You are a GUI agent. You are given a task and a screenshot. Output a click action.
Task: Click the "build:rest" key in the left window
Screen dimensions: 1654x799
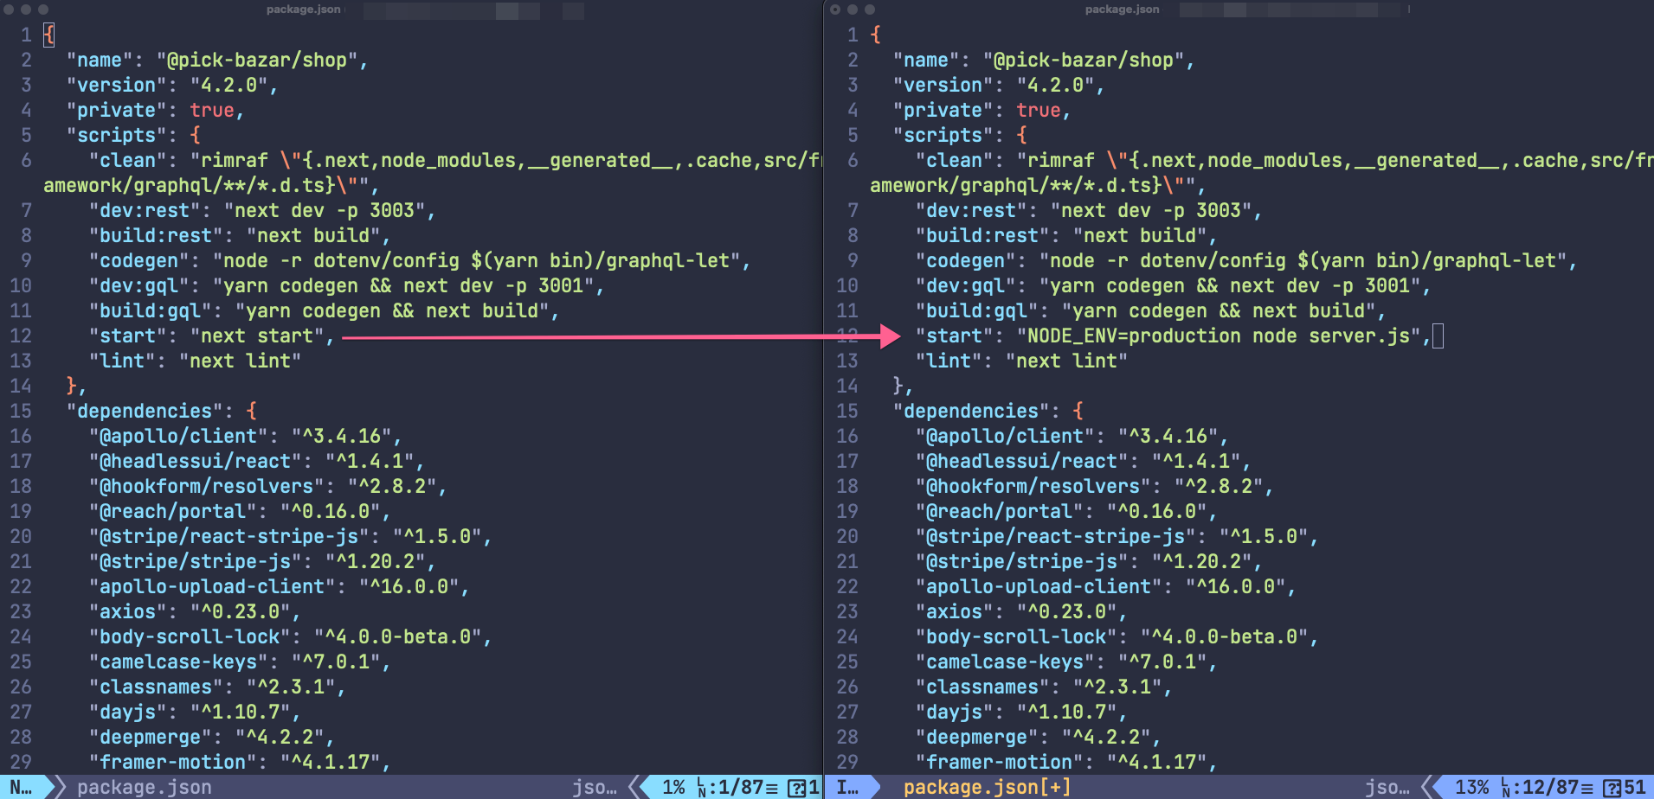[156, 235]
